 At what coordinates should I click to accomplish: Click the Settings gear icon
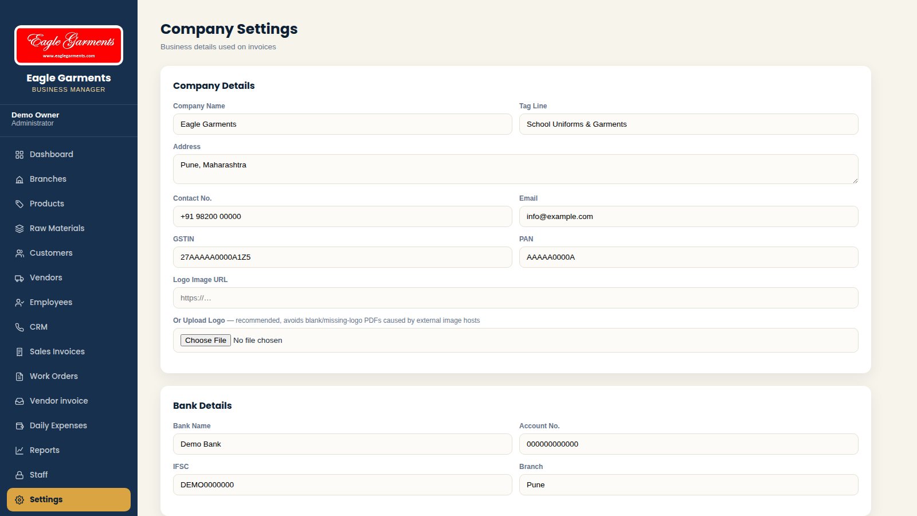coord(19,500)
